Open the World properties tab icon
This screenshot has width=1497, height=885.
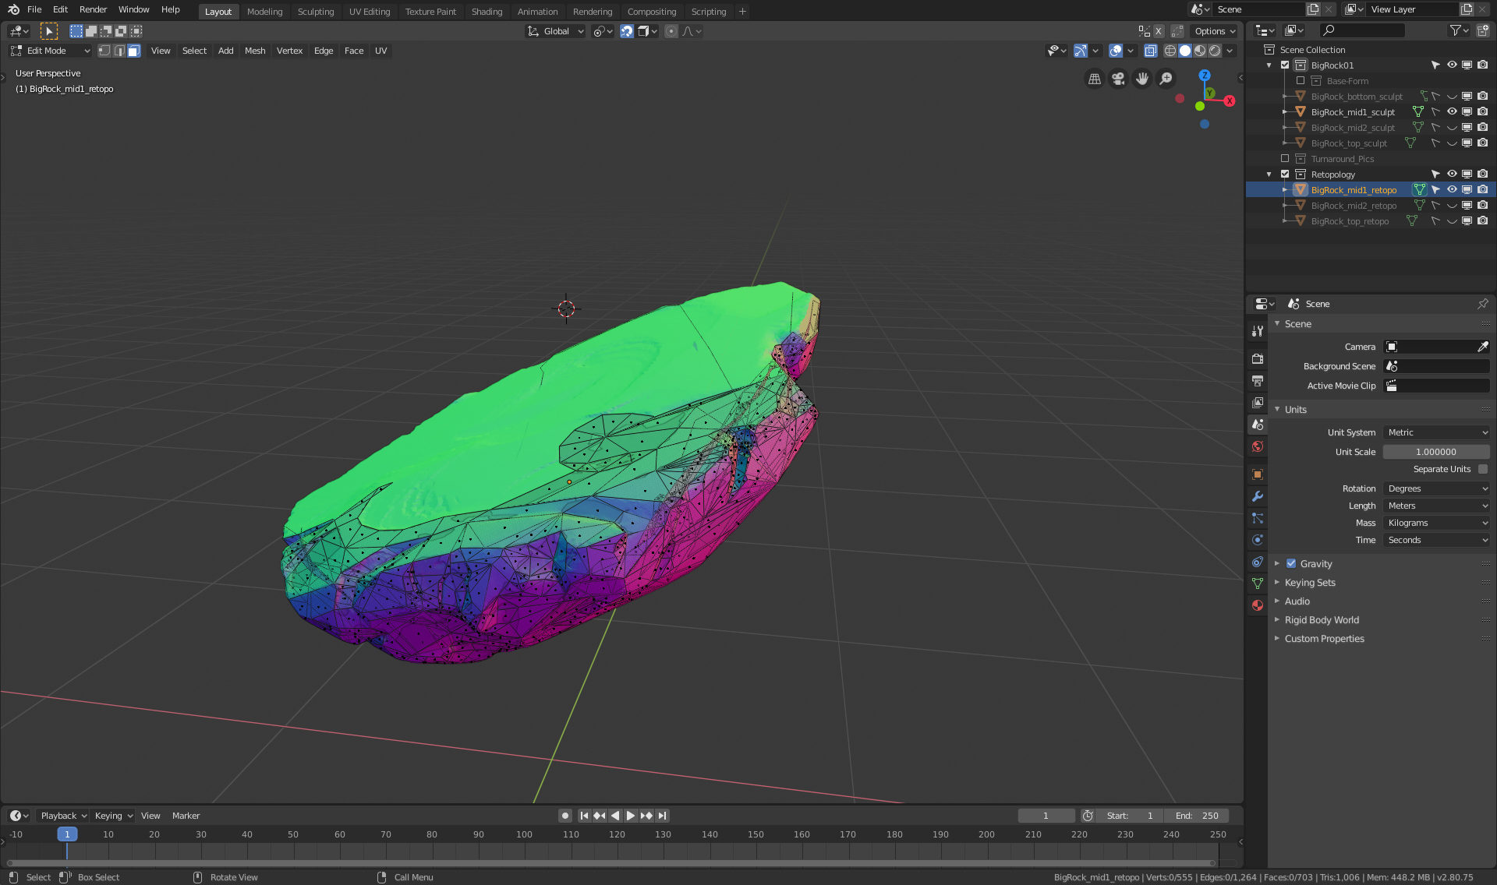click(1257, 446)
